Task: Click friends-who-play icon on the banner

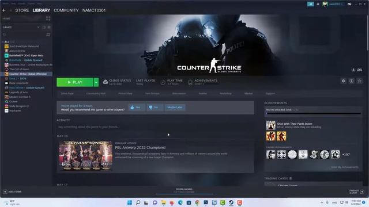Action: pos(353,70)
